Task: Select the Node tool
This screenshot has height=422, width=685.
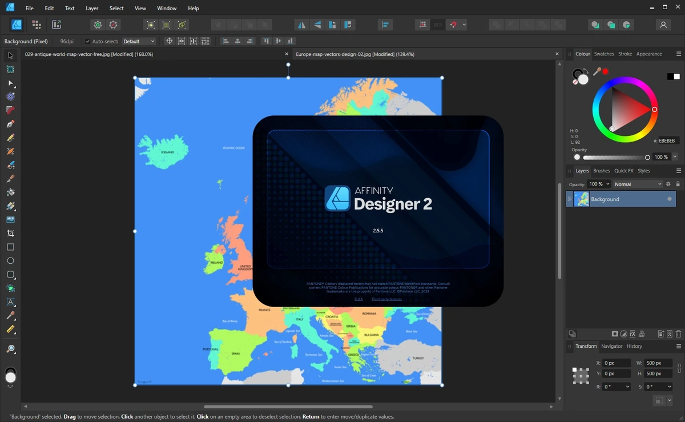Action: (10, 83)
